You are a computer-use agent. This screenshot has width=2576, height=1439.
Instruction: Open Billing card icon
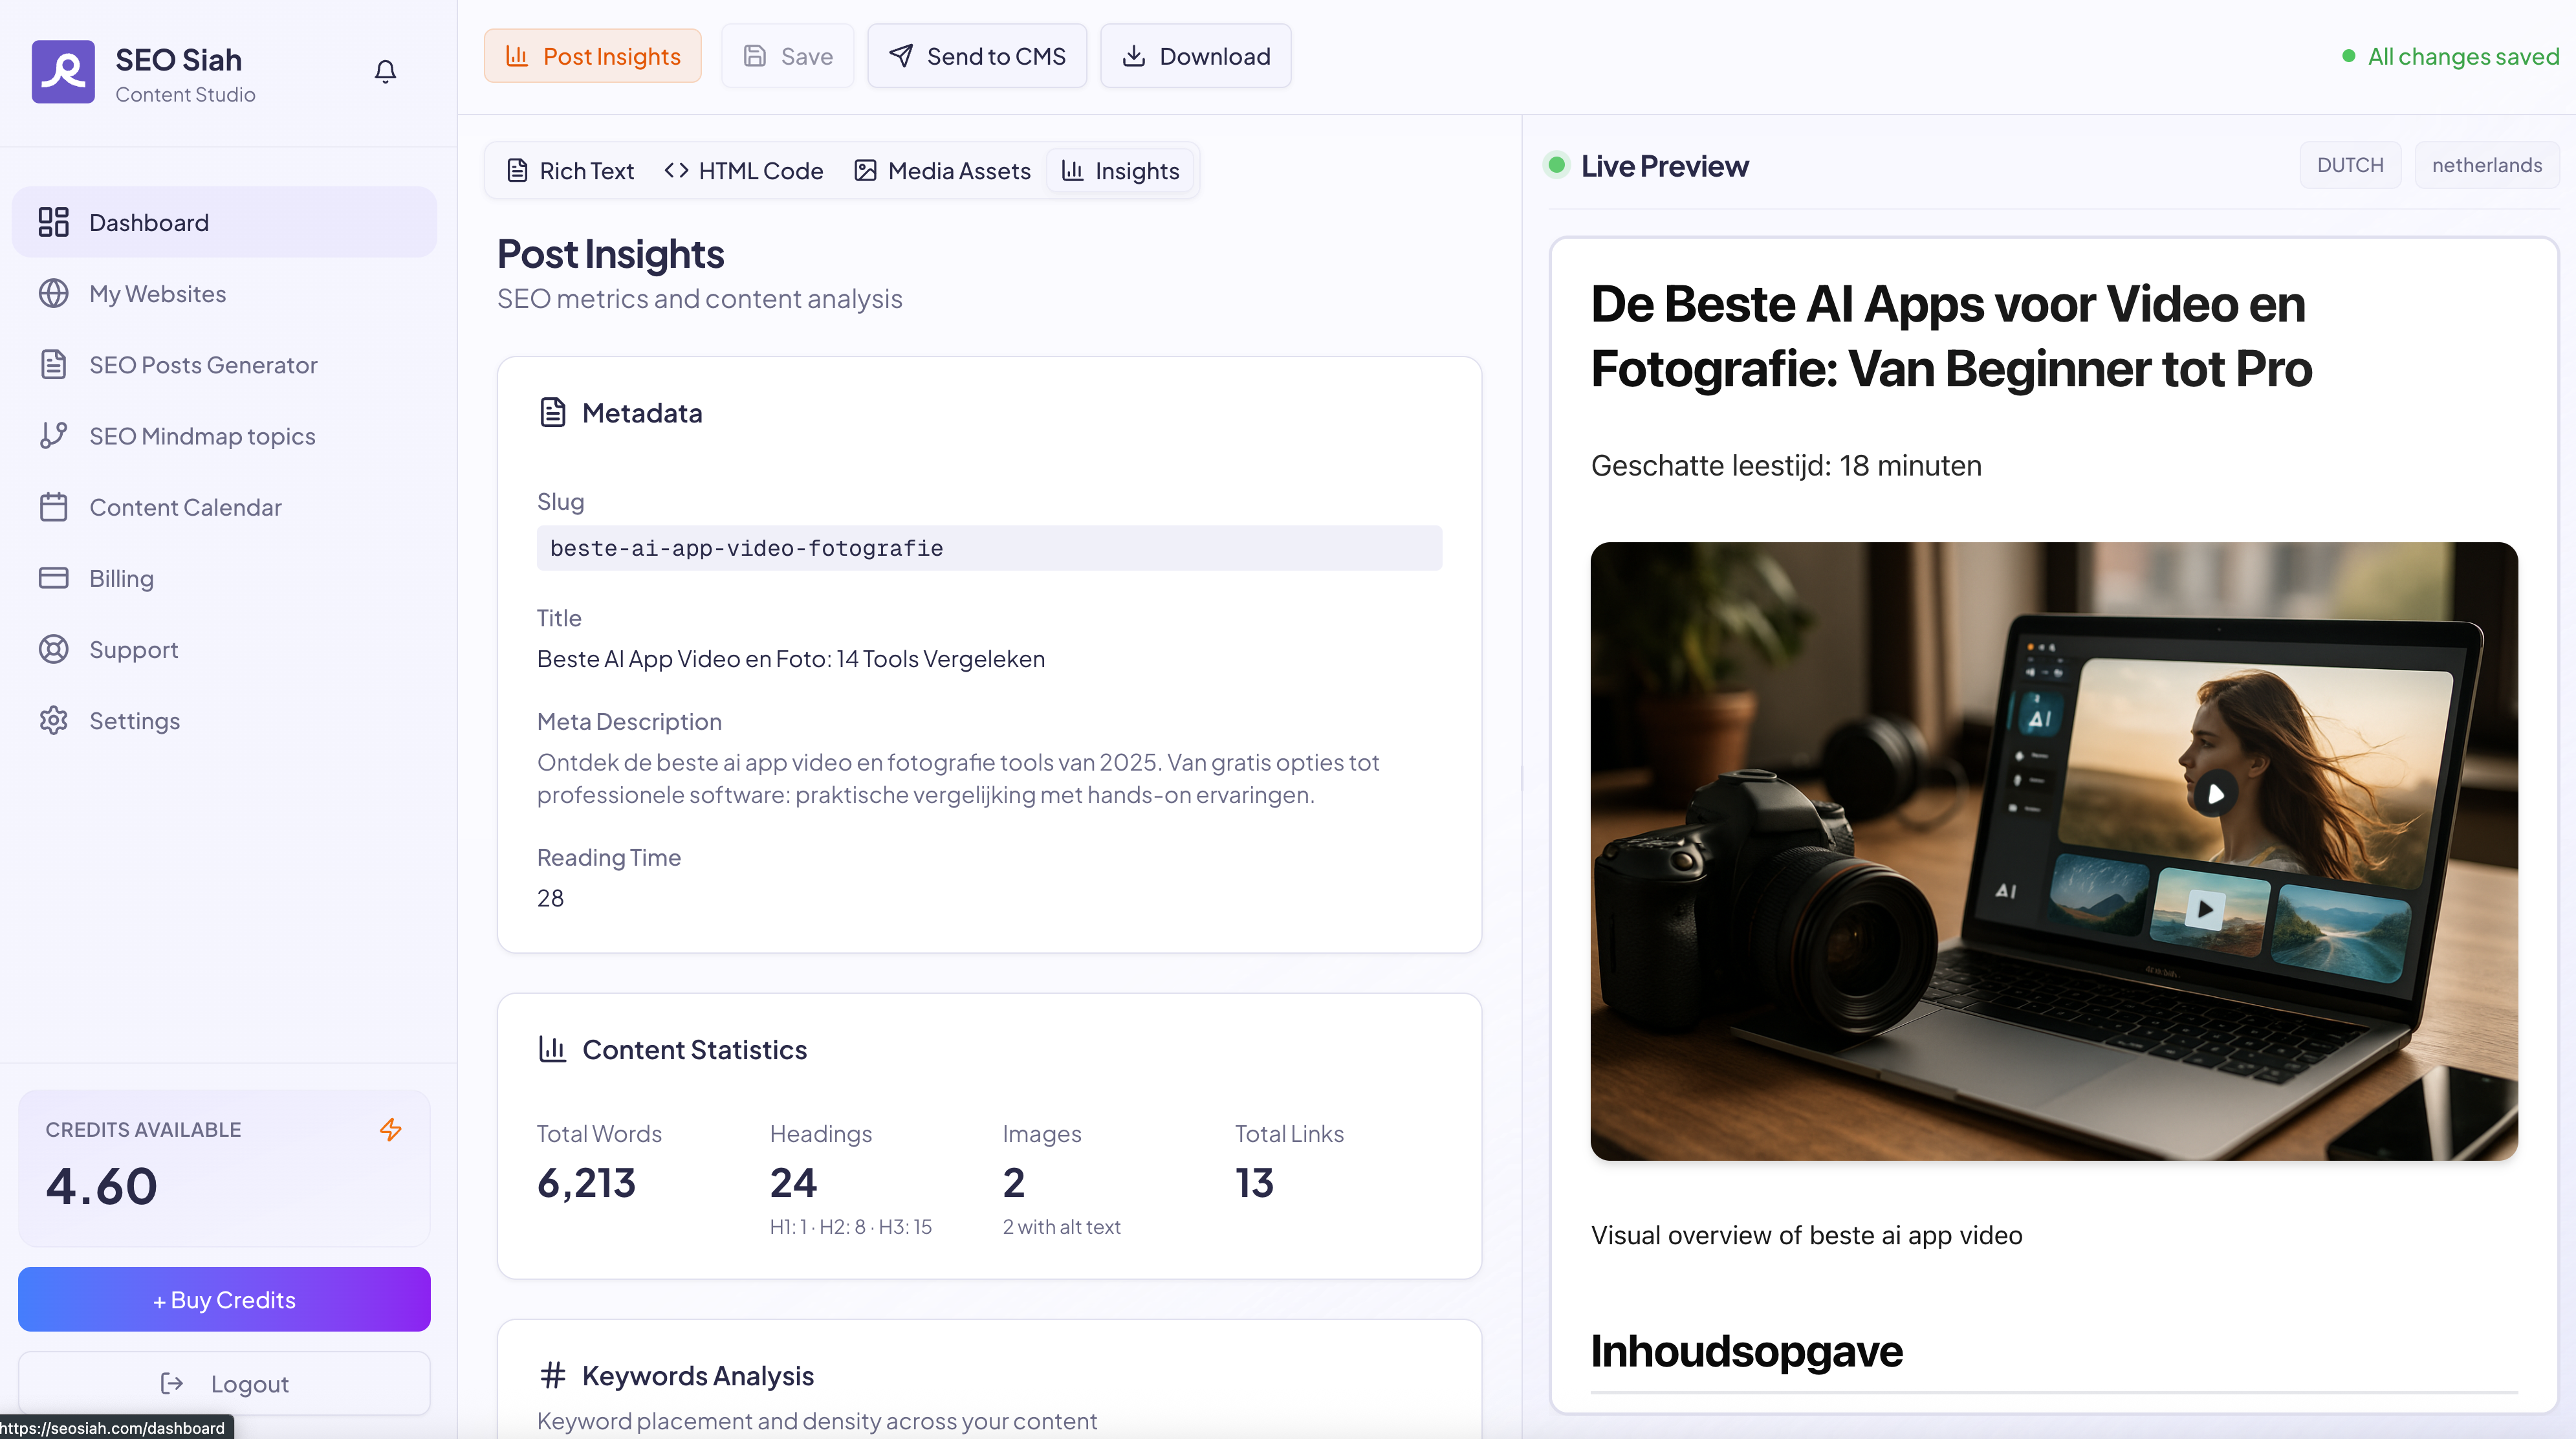point(53,578)
